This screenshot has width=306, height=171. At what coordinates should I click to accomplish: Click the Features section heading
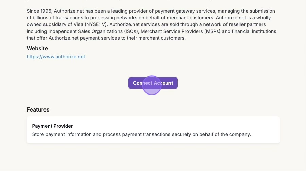tap(38, 109)
